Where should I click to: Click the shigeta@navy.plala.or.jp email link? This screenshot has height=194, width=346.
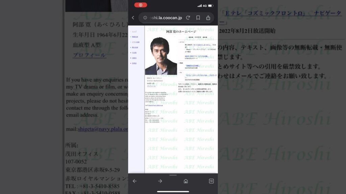[155, 105]
